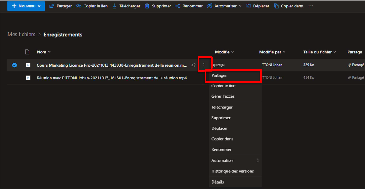The height and width of the screenshot is (189, 365).
Task: Click the Copier le lien toolbar icon
Action: point(79,6)
